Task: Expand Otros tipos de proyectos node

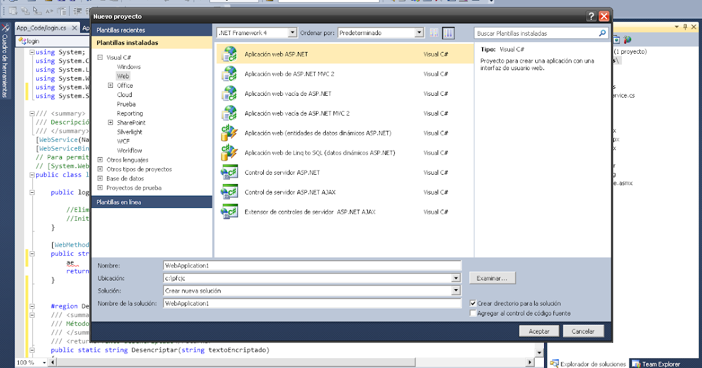Action: [x=101, y=169]
